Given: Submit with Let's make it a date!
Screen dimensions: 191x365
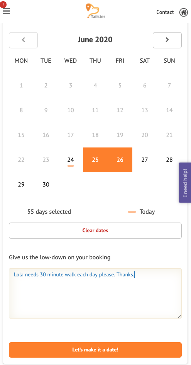Looking at the screenshot, I should point(95,350).
